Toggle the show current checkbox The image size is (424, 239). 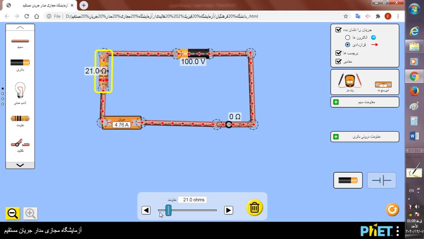(x=339, y=30)
